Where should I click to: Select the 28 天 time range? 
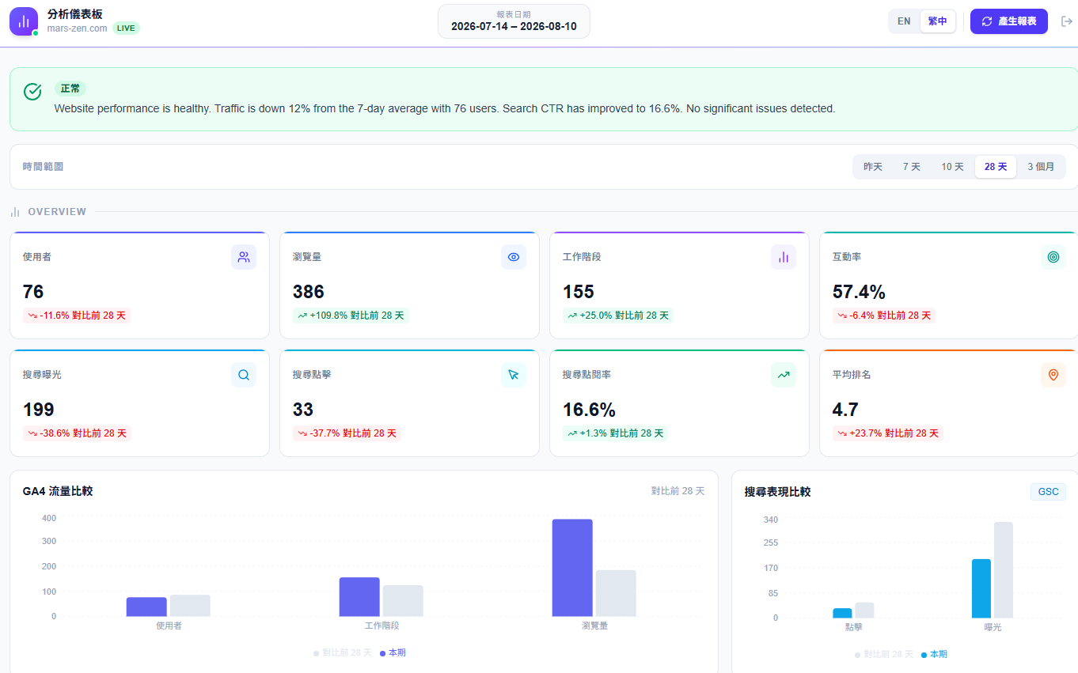(996, 167)
